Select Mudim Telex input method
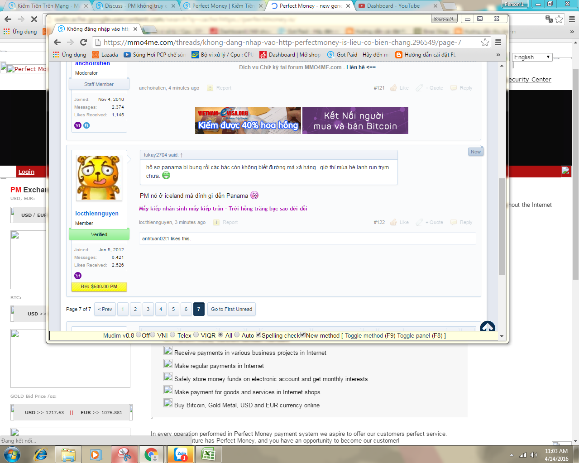This screenshot has width=579, height=463. (x=172, y=335)
